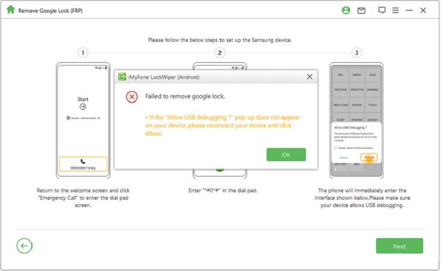Click OK in the failure dialog

coord(286,155)
